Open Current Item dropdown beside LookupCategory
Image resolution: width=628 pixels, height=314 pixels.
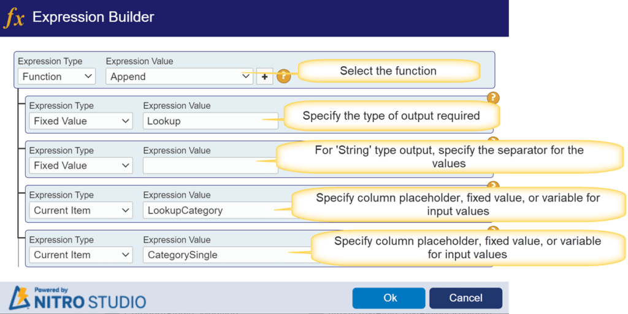(x=81, y=210)
